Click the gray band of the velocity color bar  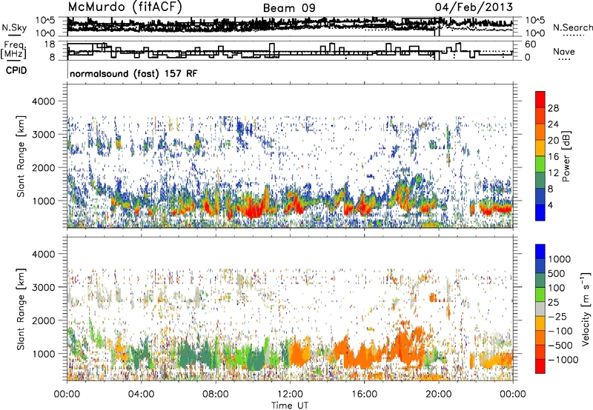(x=540, y=309)
